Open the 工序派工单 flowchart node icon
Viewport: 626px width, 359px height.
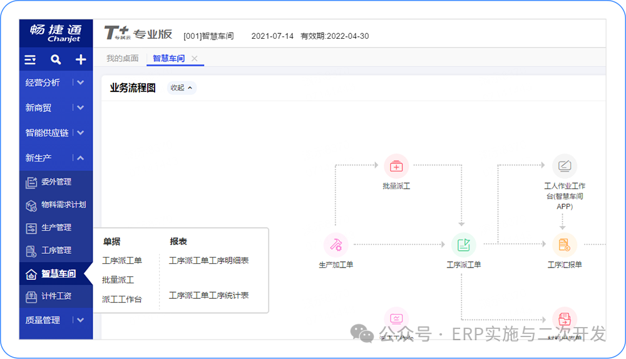coord(463,244)
